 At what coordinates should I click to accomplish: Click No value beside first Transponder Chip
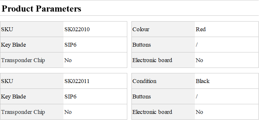pyautogui.click(x=68, y=60)
